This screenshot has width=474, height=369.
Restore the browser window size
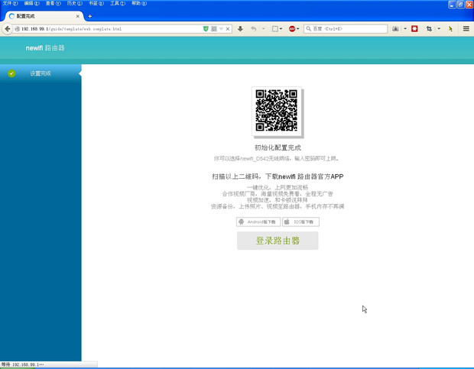point(461,5)
